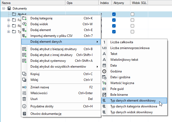The width and height of the screenshot is (172, 122).
Task: Enable Widok SQL checkbox in Ro row
Action: pos(132,26)
